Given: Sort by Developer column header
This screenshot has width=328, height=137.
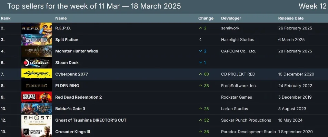Looking at the screenshot, I should 231,18.
